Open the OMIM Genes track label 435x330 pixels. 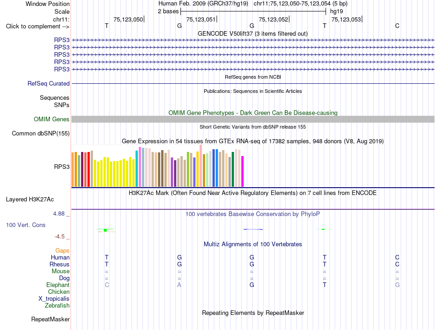pyautogui.click(x=52, y=119)
